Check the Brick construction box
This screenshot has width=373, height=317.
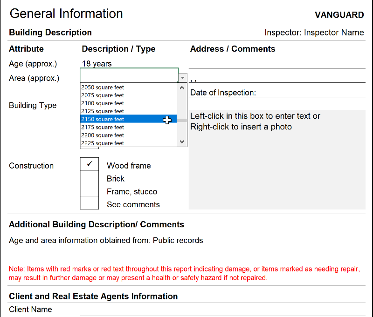tap(90, 178)
